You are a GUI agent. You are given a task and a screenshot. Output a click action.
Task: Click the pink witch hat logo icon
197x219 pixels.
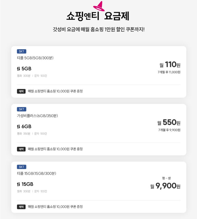(x=99, y=6)
